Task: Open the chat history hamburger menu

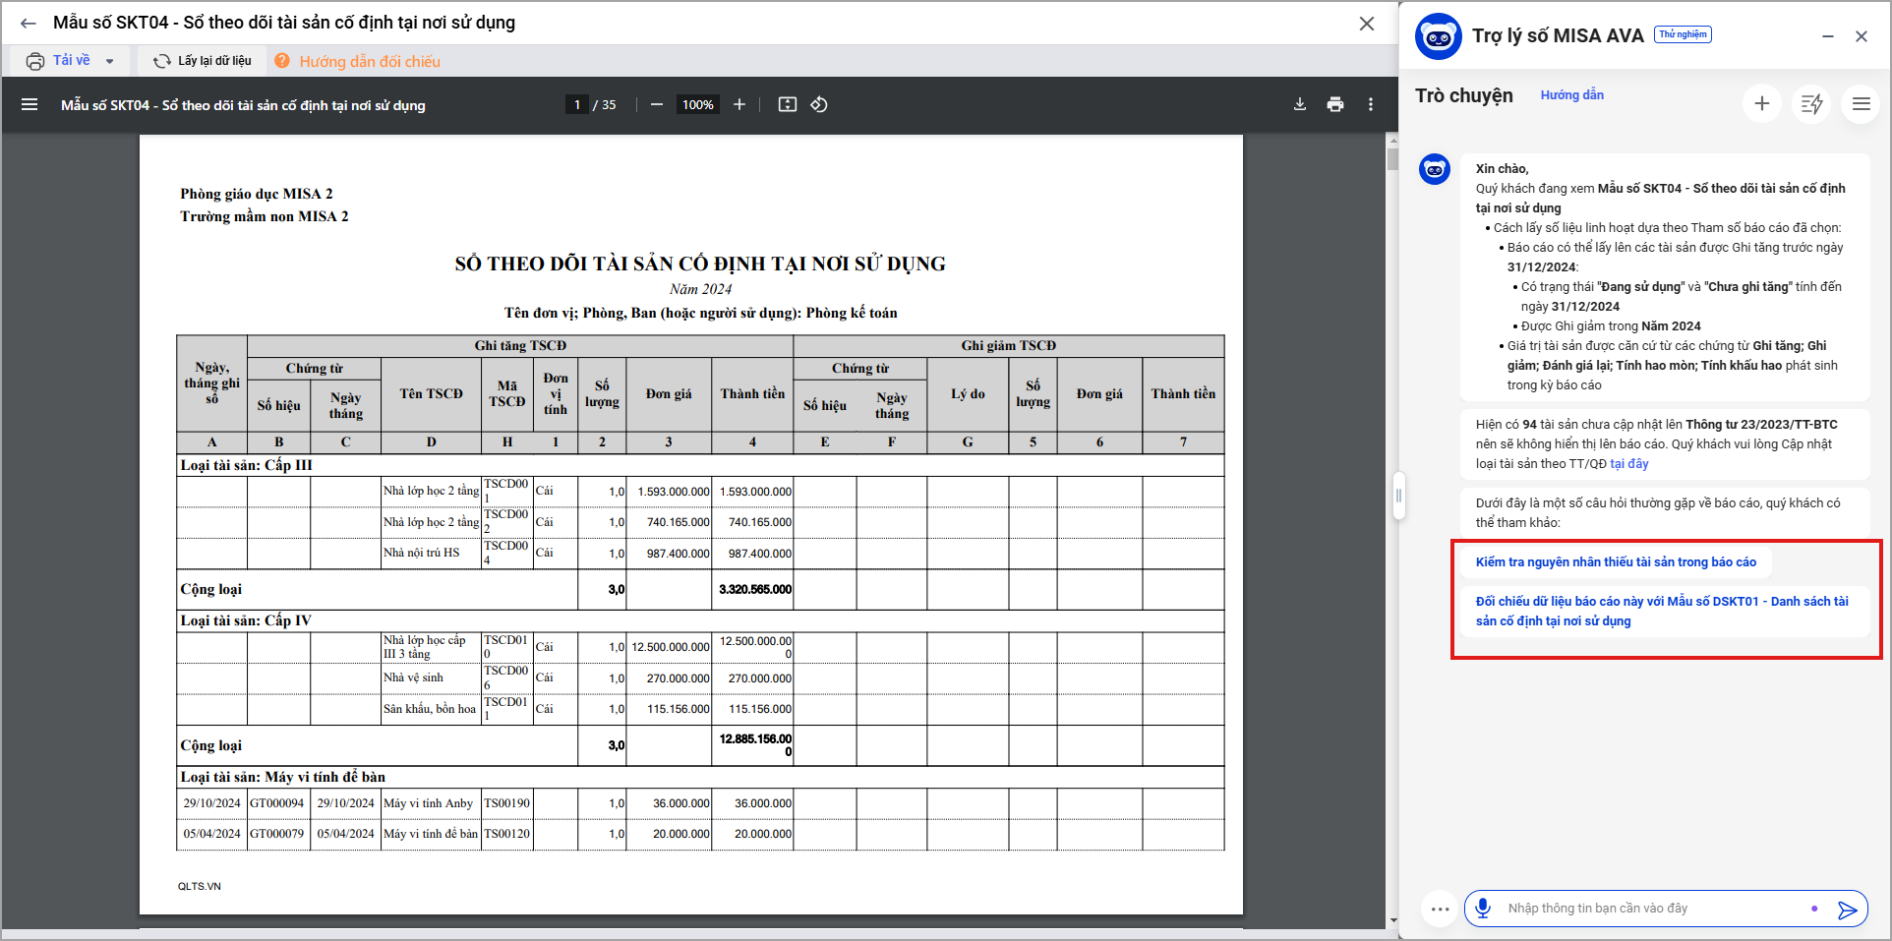Action: click(1862, 103)
